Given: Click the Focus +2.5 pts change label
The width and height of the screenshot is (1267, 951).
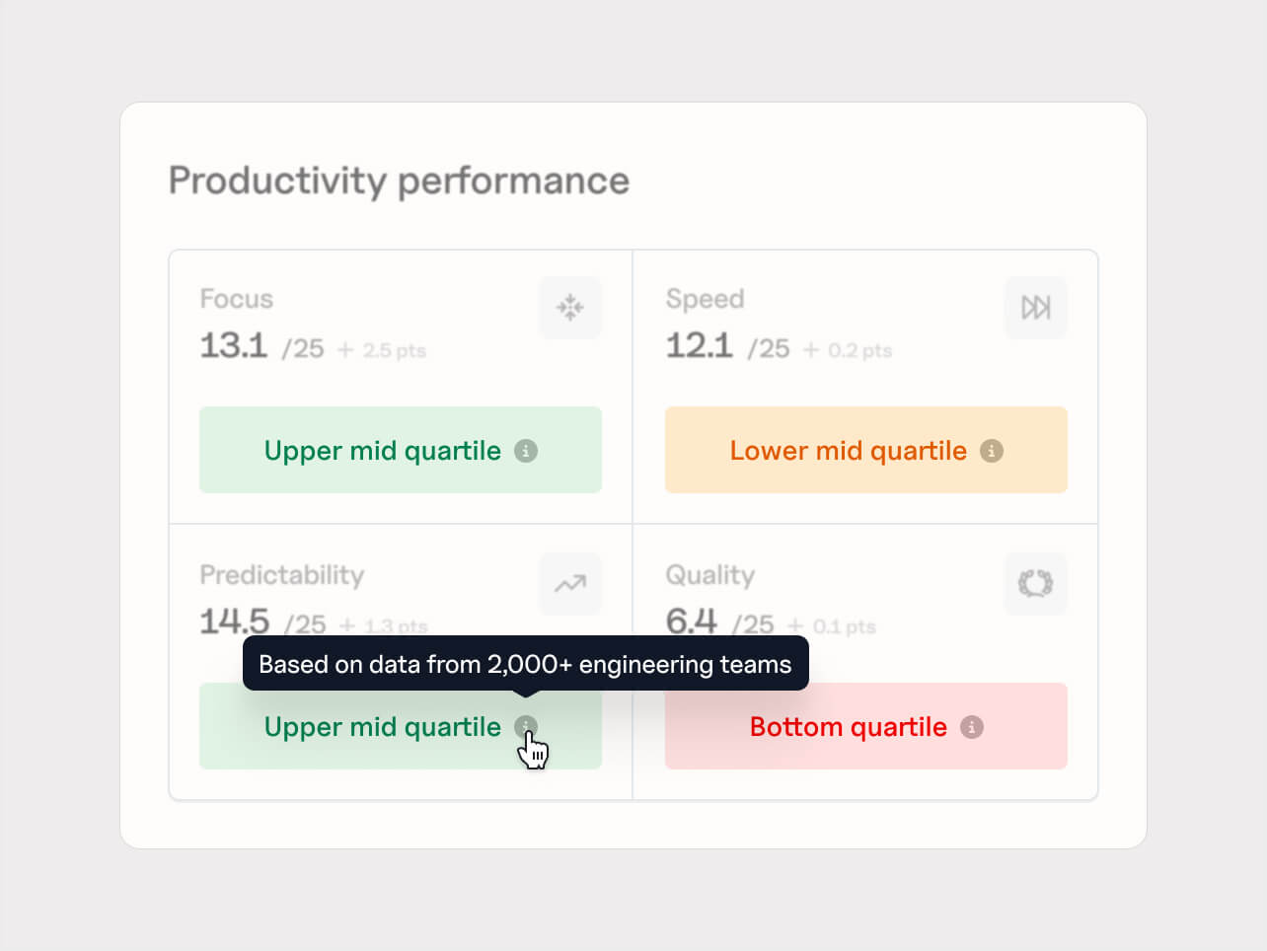Looking at the screenshot, I should [382, 350].
